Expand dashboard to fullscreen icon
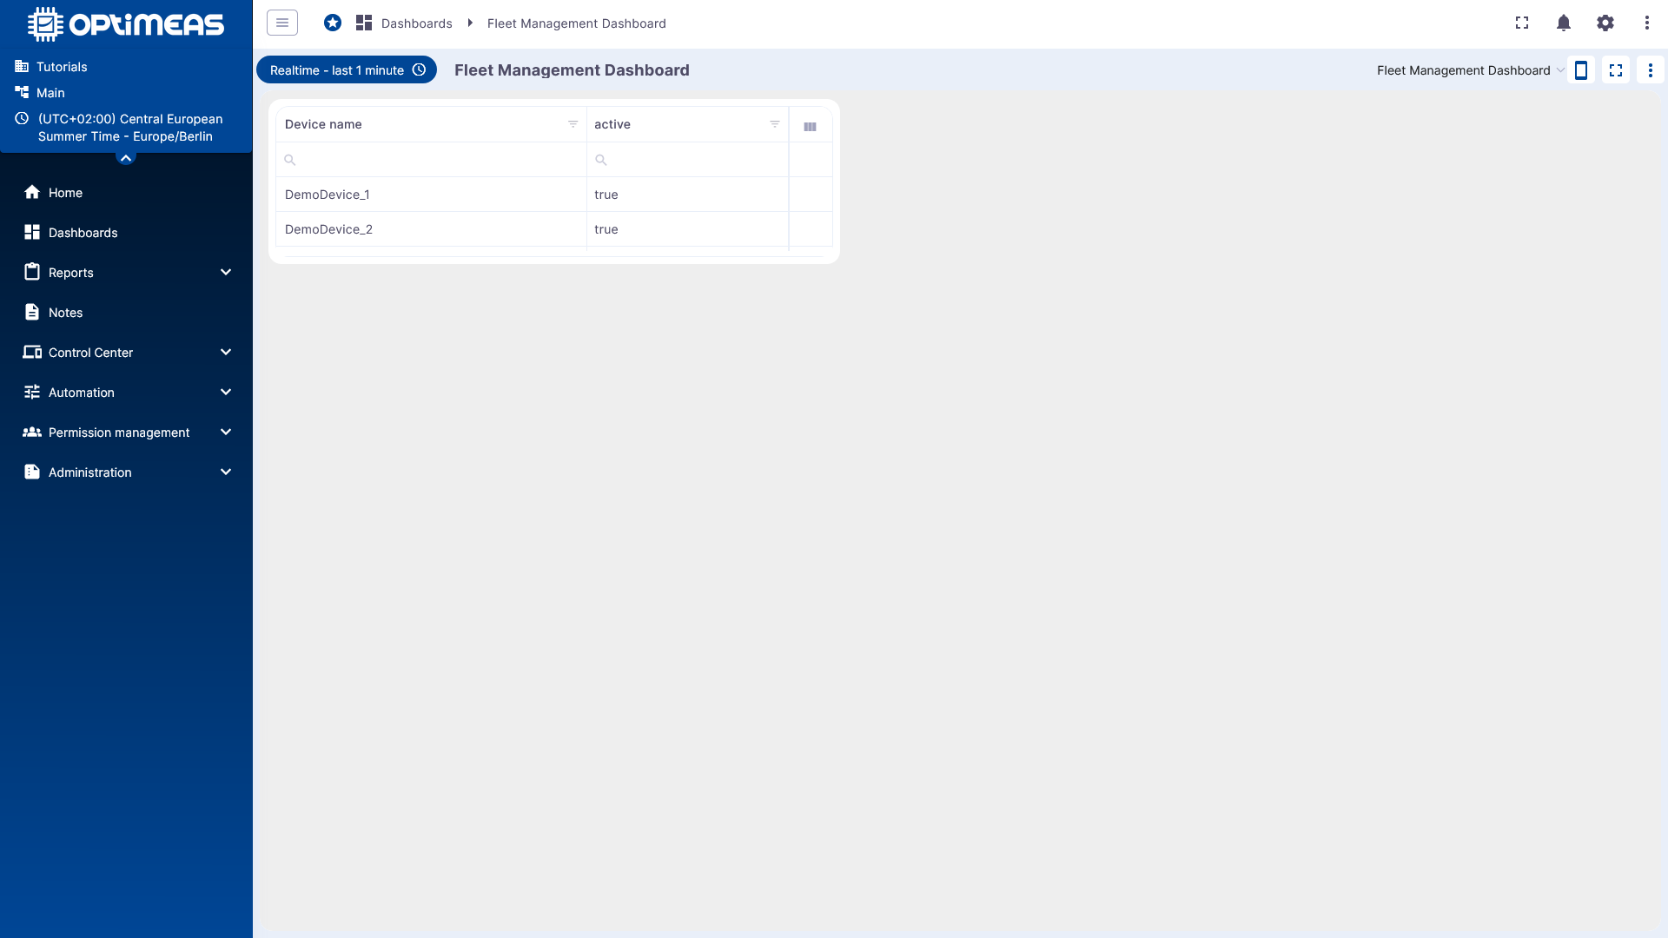Image resolution: width=1668 pixels, height=938 pixels. pyautogui.click(x=1616, y=70)
